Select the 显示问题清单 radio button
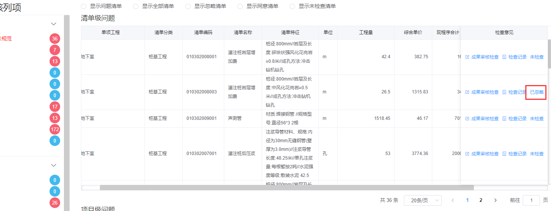This screenshot has width=551, height=211. (84, 6)
